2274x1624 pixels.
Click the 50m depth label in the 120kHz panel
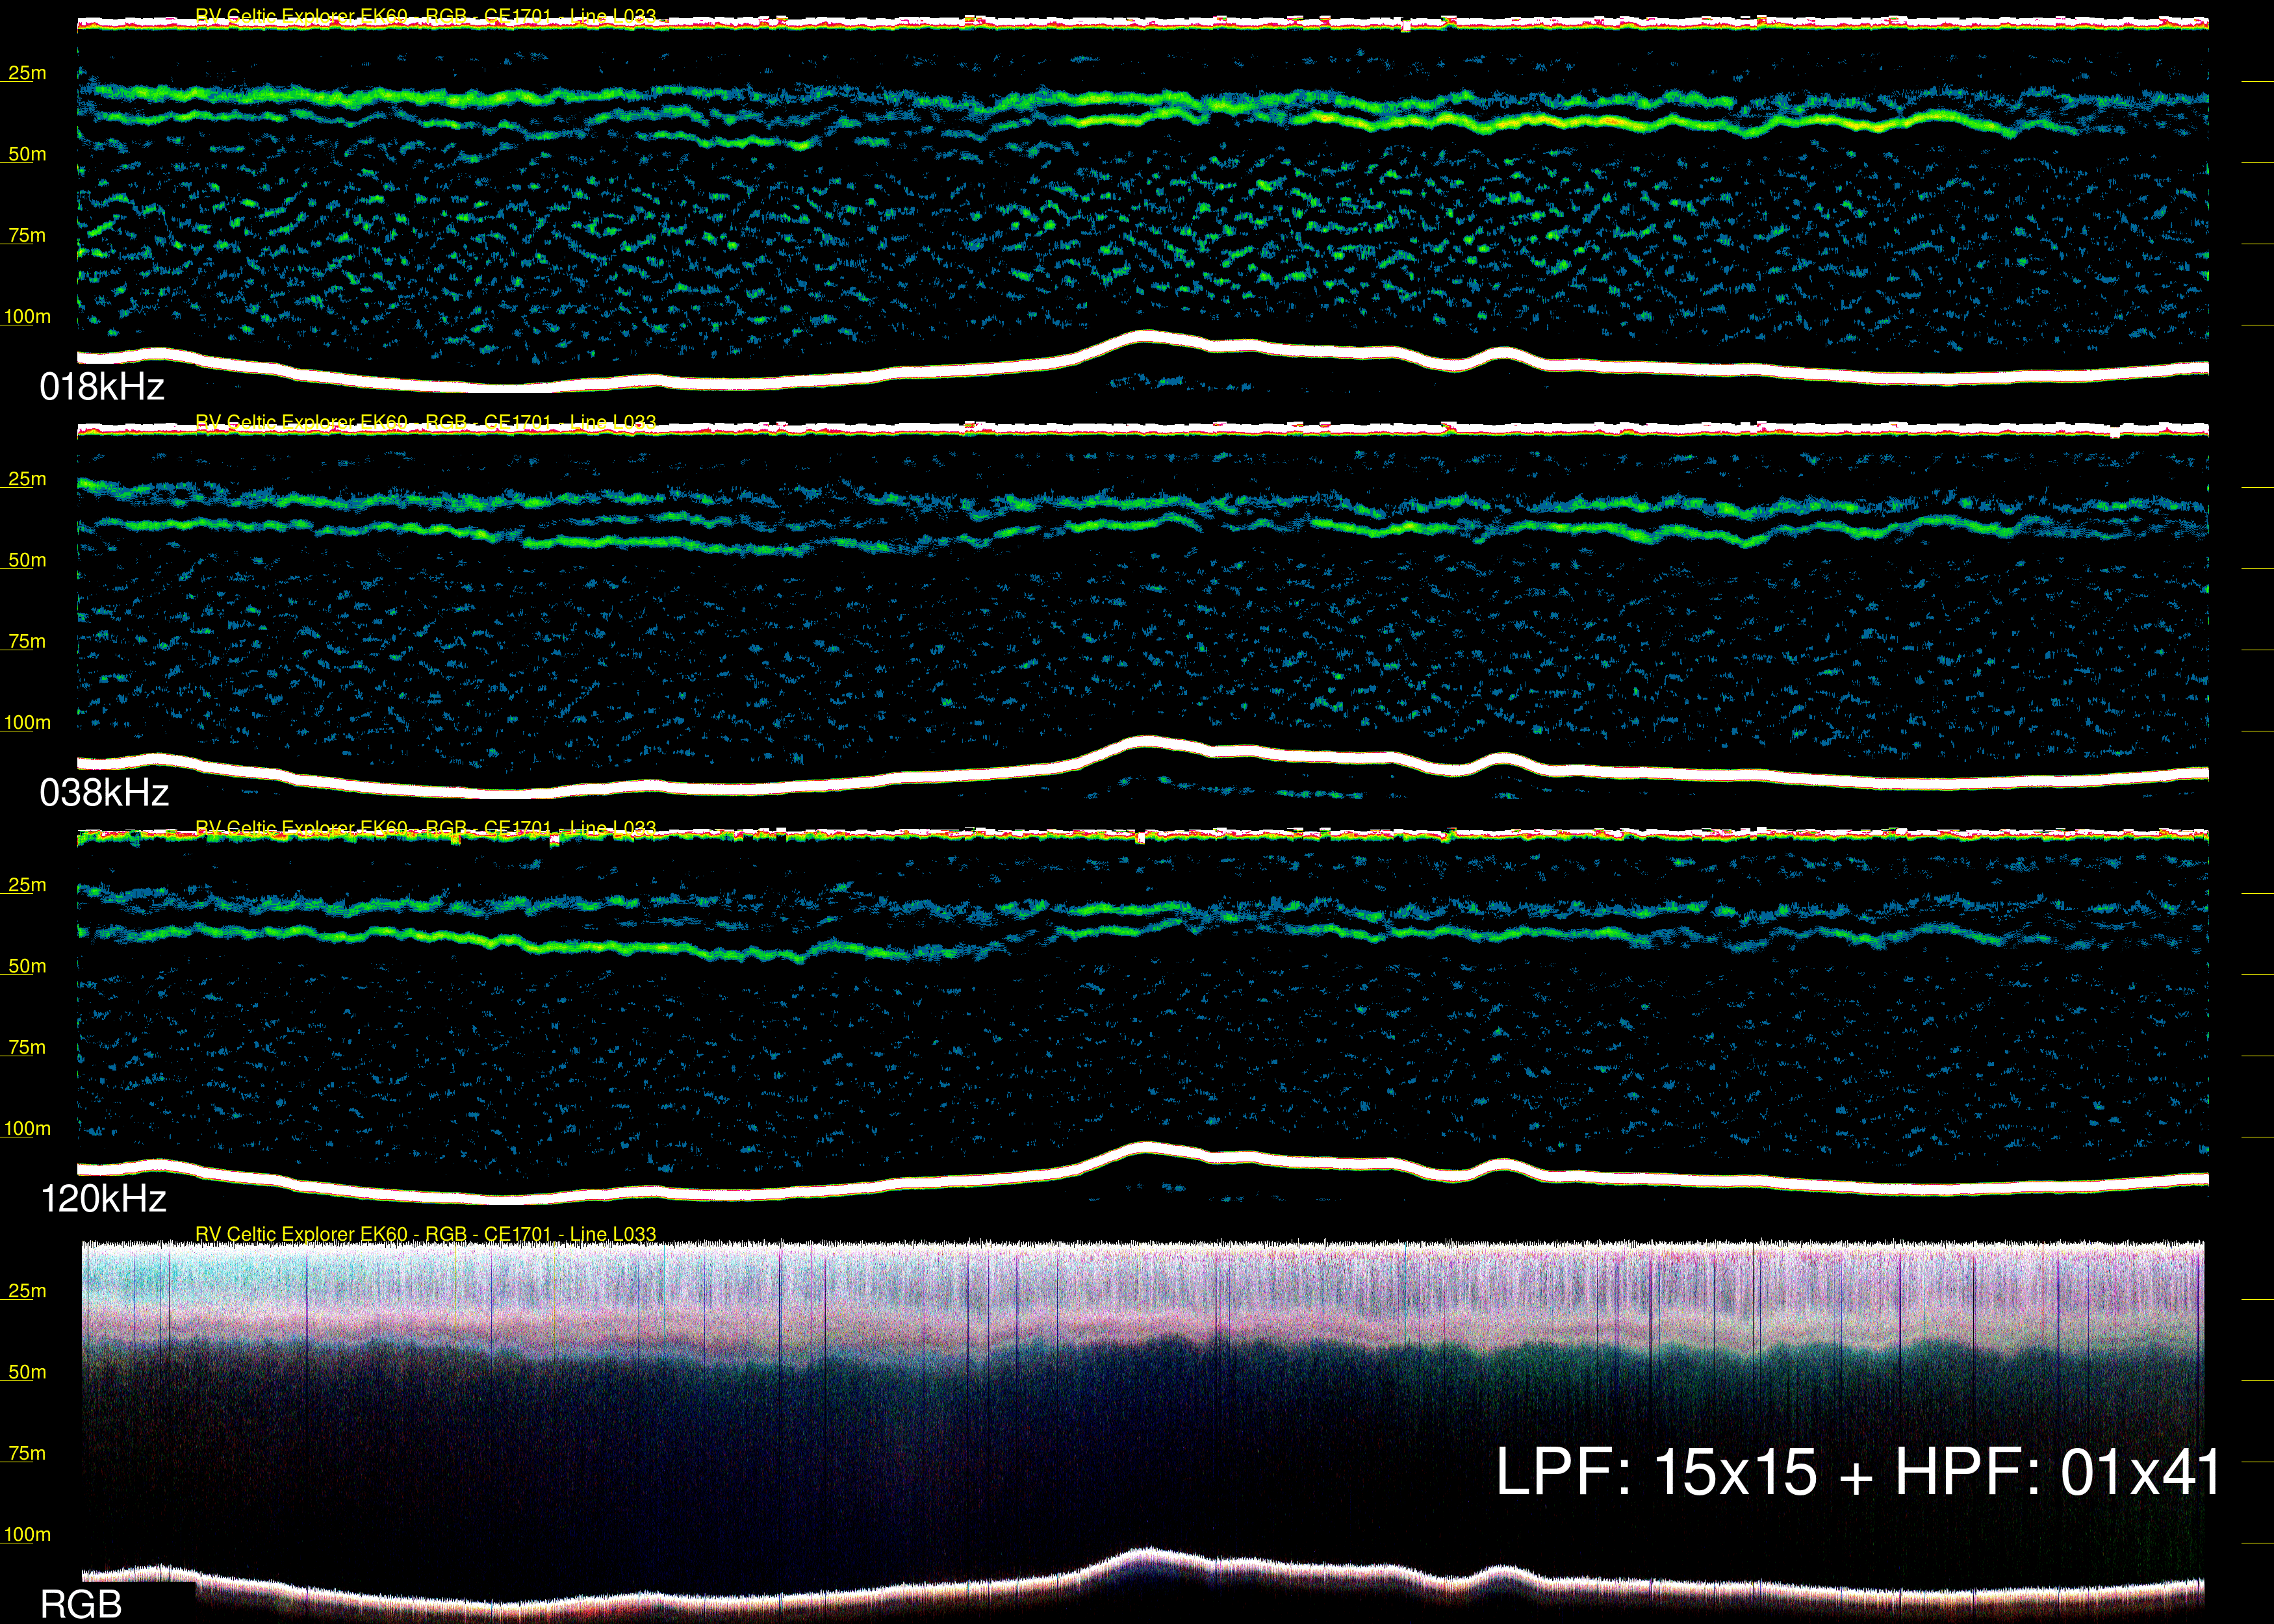[x=27, y=966]
